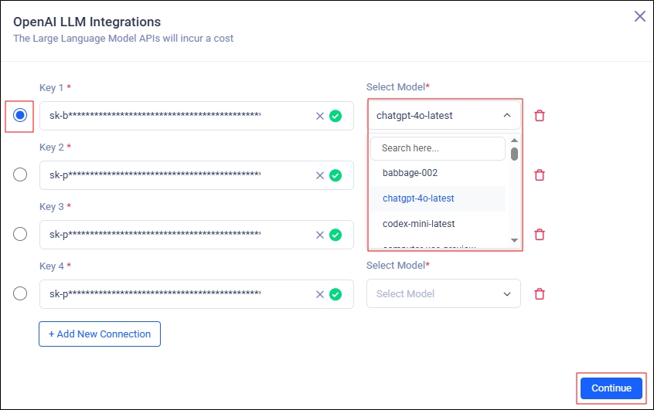
Task: Clear the Key 2 API key value
Action: (320, 175)
